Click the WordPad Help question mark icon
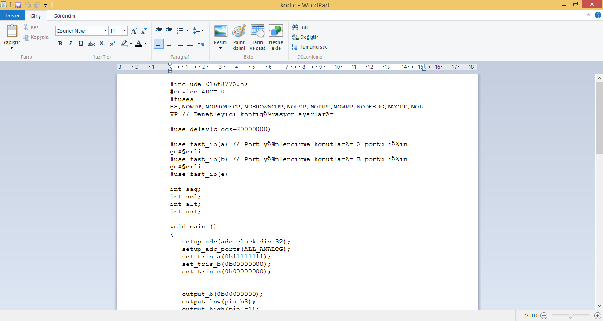The width and height of the screenshot is (603, 321). tap(598, 15)
